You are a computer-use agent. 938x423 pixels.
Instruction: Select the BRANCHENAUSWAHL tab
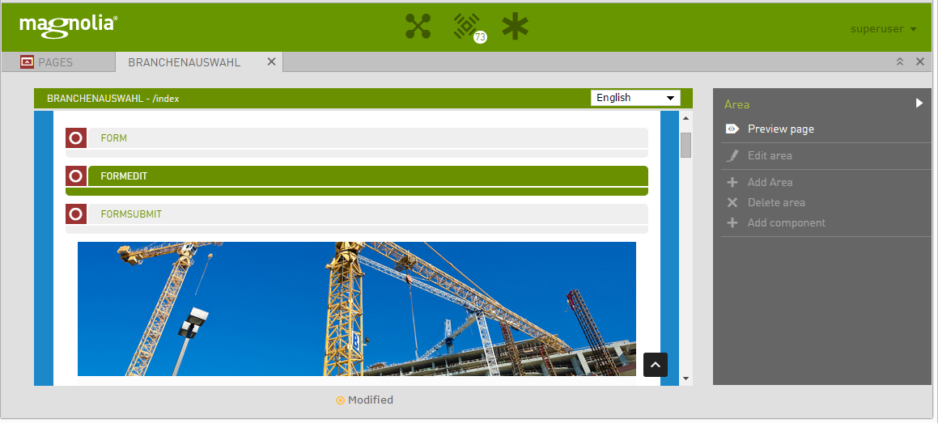pos(185,62)
